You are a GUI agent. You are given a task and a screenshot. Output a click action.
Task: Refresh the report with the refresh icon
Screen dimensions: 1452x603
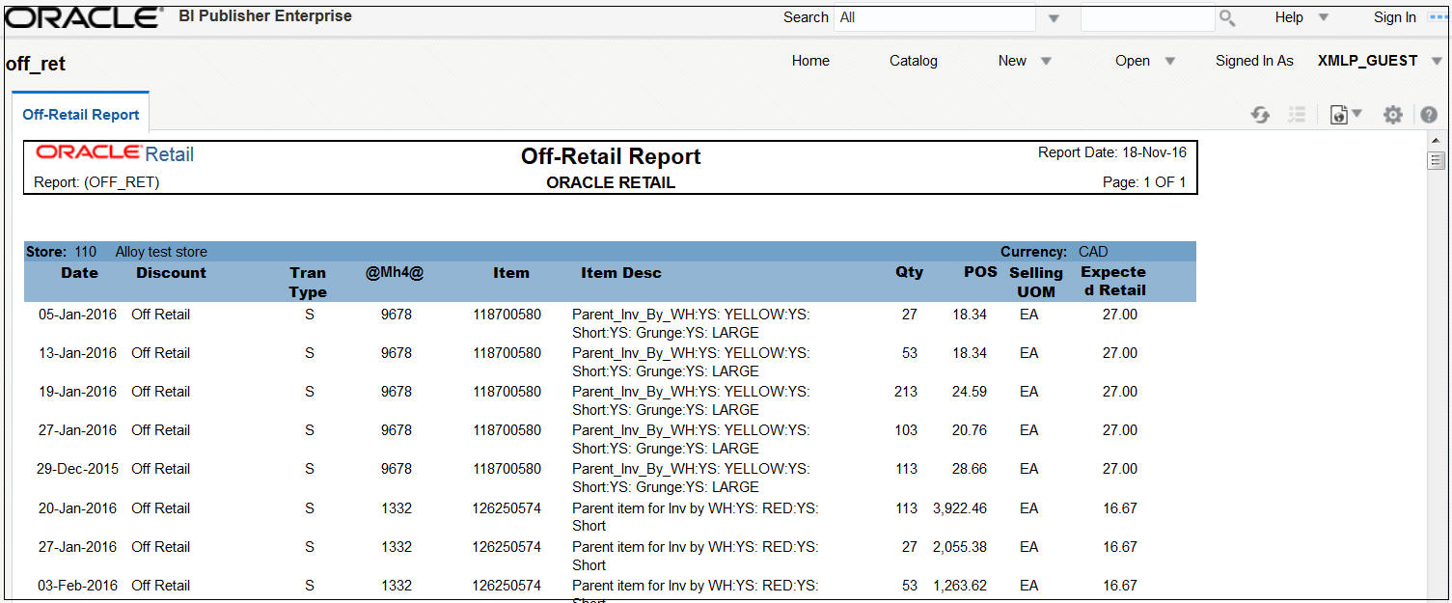click(1260, 115)
